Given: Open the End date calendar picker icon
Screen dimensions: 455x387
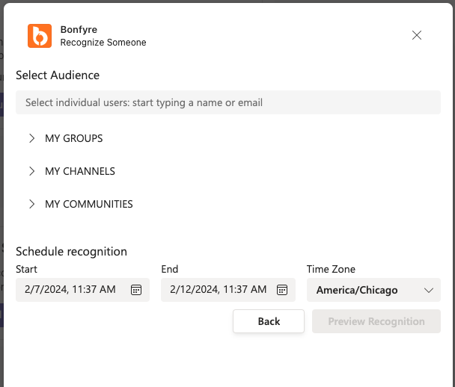Looking at the screenshot, I should [282, 290].
